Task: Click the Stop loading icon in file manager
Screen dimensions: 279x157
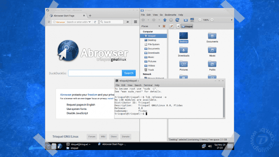Action: pos(171,20)
